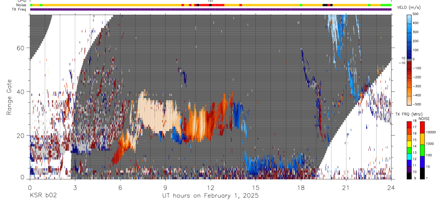Click the NOISE legend label "1"
Screen dimensions: 440x203
426,178
